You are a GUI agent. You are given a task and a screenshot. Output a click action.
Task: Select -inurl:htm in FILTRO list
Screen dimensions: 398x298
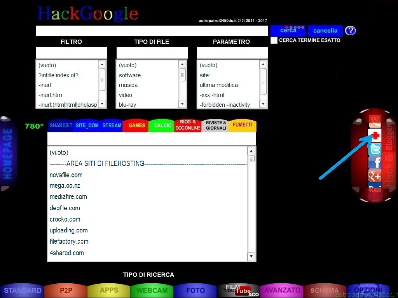pyautogui.click(x=50, y=95)
